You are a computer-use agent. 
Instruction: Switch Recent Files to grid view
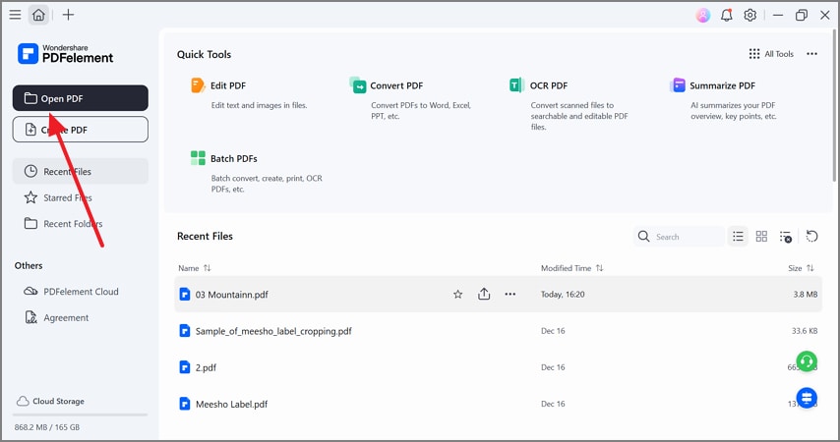[761, 237]
